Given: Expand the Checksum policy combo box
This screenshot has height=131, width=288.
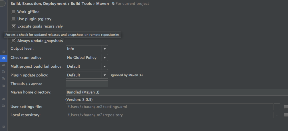Looking at the screenshot, I should (x=87, y=58).
